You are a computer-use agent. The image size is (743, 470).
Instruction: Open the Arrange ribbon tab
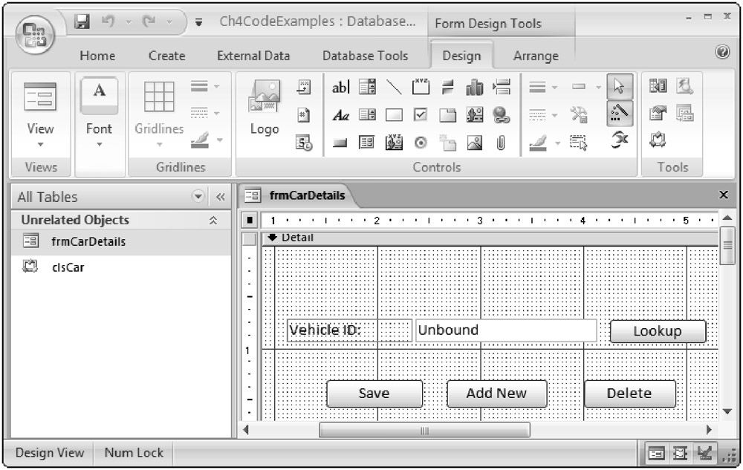coord(535,56)
